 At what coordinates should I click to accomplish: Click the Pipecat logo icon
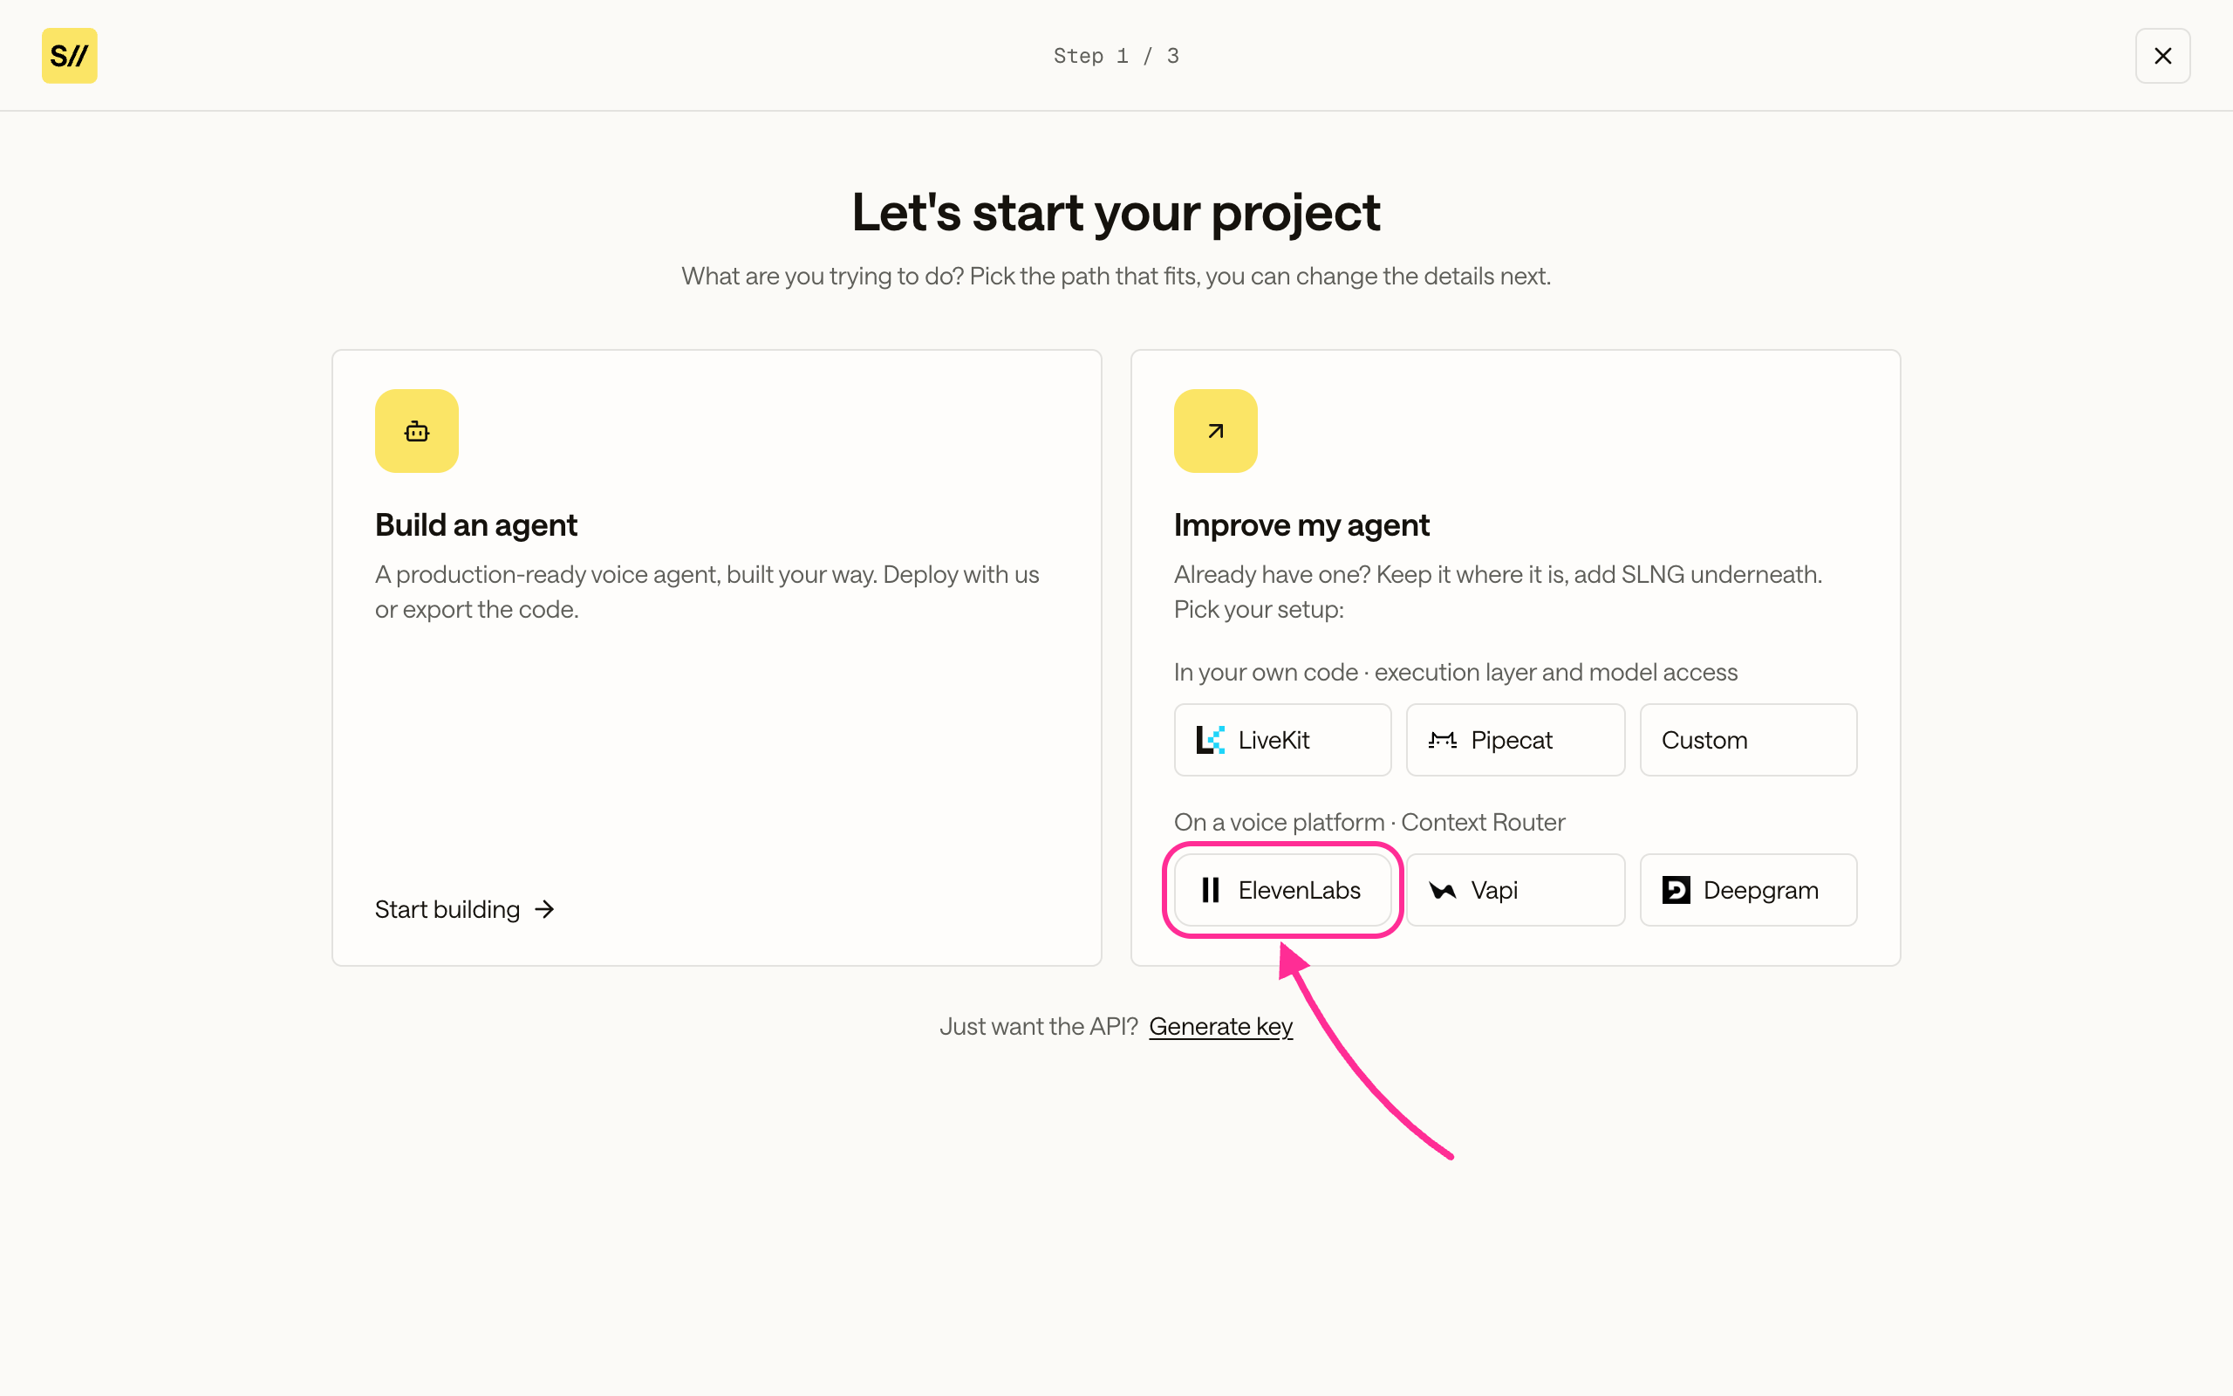[x=1442, y=740]
